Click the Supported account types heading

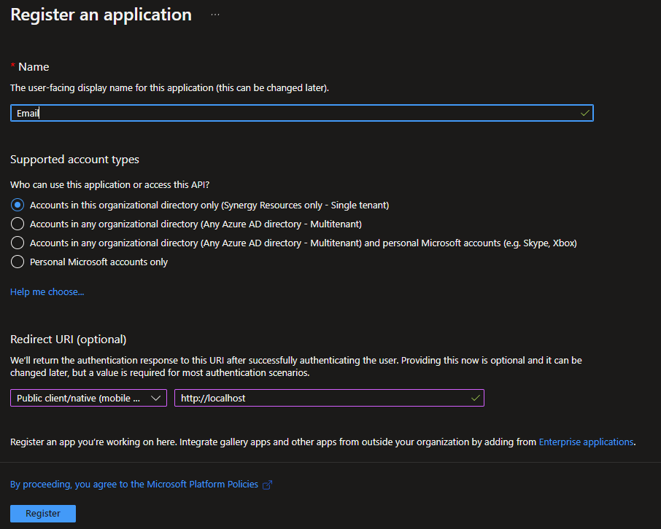74,160
